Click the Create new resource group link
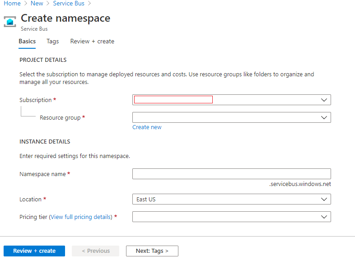Screen dimensions: 355x265 (147, 127)
